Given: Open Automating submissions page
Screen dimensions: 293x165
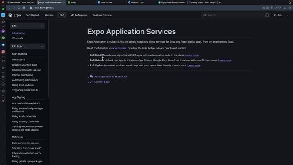Looking at the screenshot, I should (x=25, y=80).
